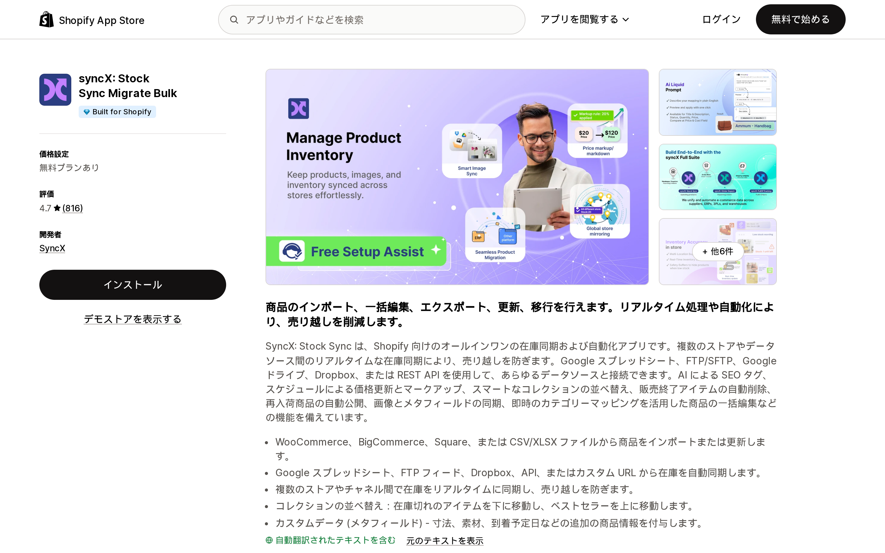Image resolution: width=885 pixels, height=553 pixels.
Task: Open Shopify App Store home link
Action: click(x=92, y=20)
